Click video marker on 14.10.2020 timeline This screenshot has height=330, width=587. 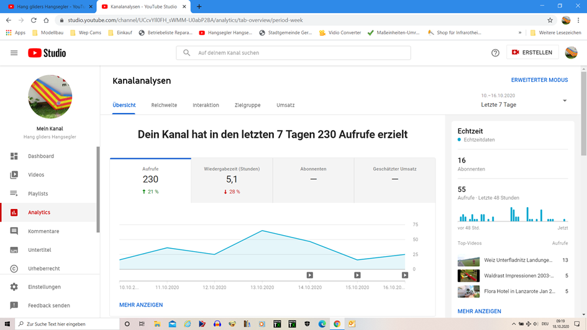click(x=310, y=275)
